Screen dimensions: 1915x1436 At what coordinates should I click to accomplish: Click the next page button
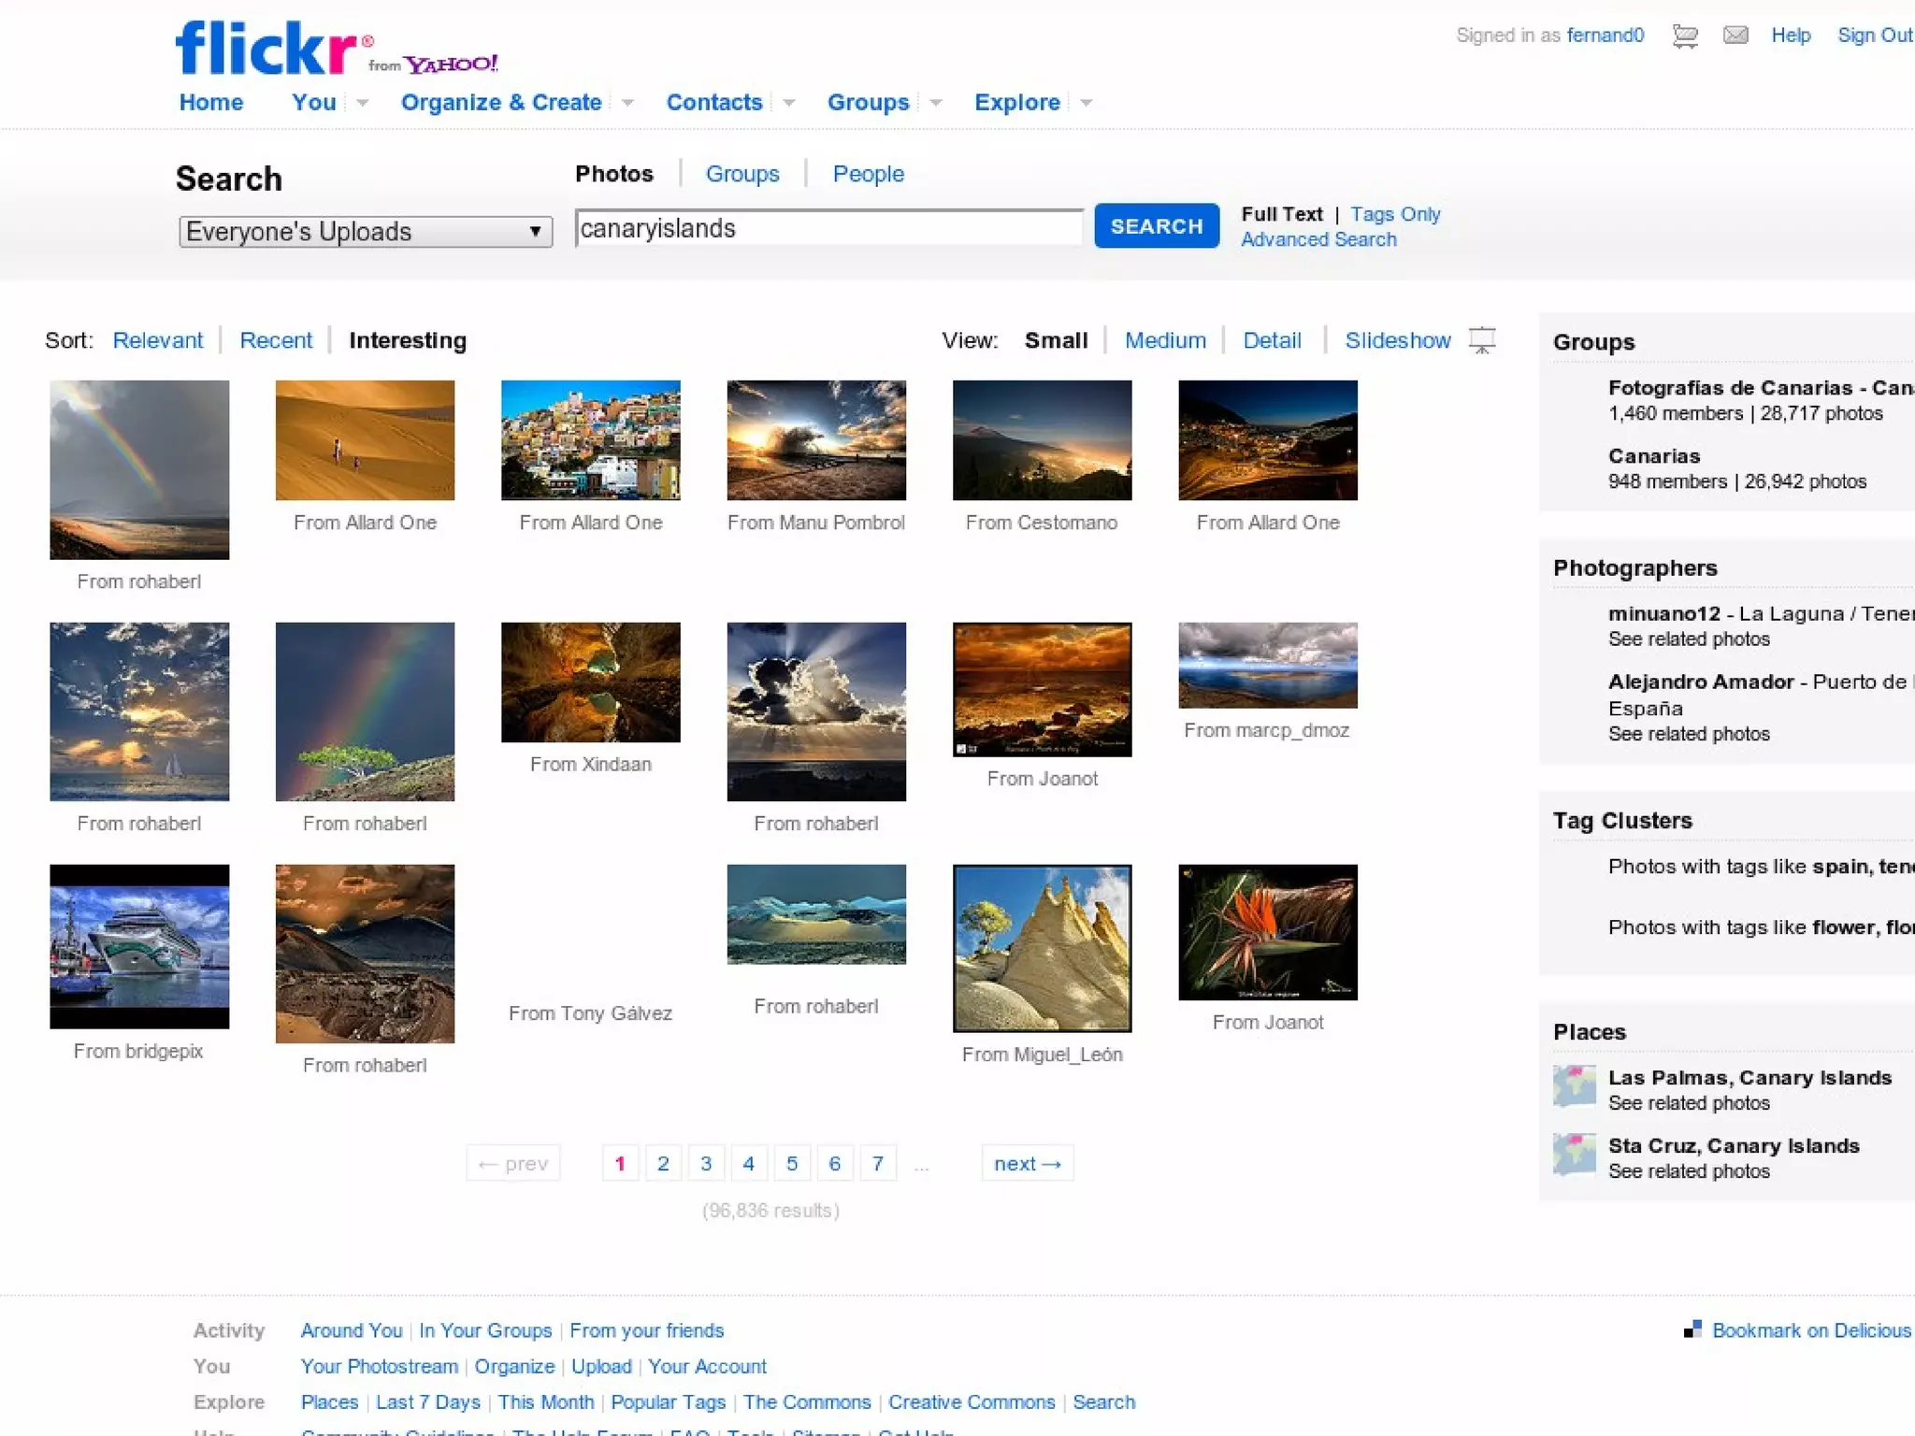click(1027, 1163)
